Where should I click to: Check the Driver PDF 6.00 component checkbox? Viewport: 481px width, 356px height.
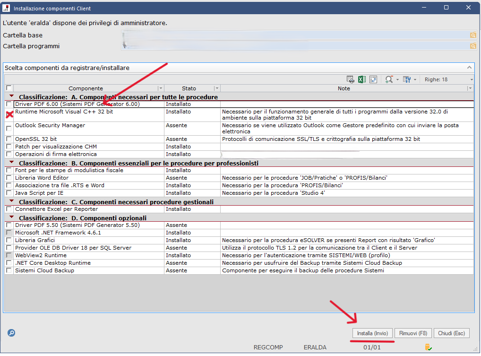(x=9, y=104)
